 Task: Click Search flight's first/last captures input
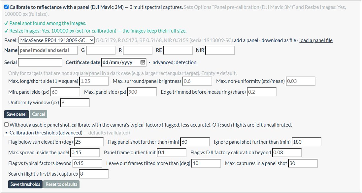[x=93, y=174]
